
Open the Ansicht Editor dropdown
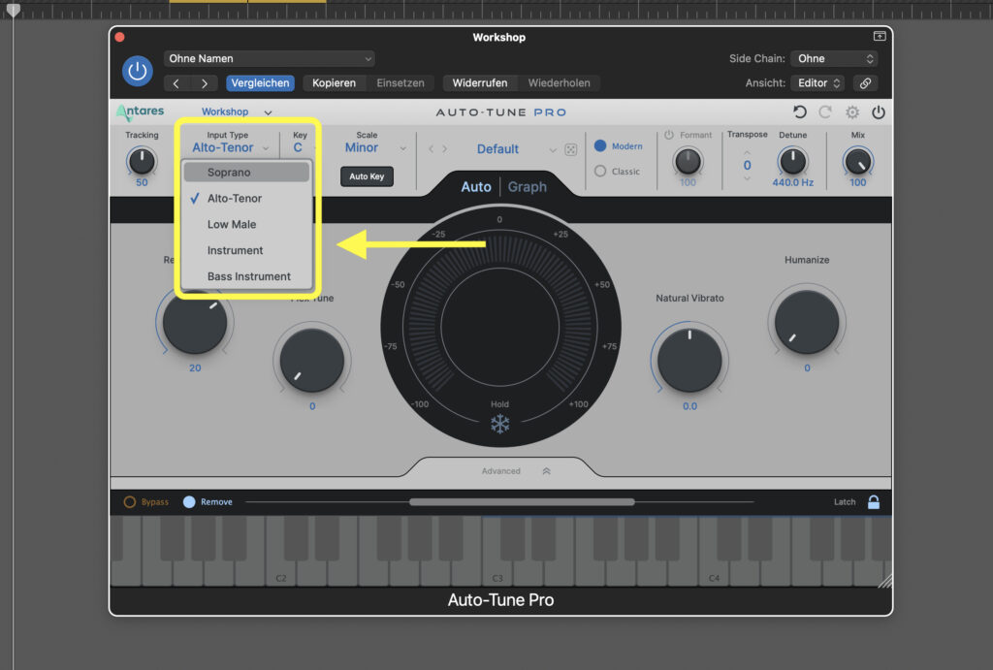(817, 83)
